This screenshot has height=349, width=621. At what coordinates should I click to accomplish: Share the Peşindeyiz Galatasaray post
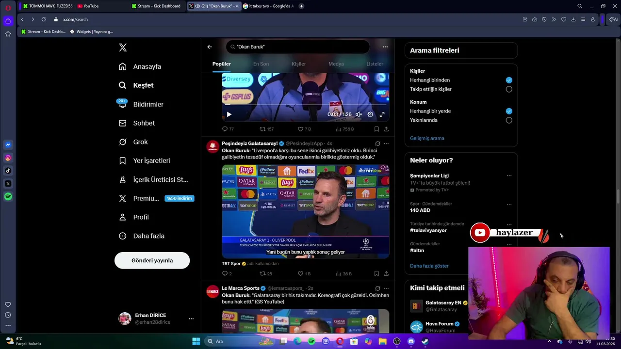(386, 273)
